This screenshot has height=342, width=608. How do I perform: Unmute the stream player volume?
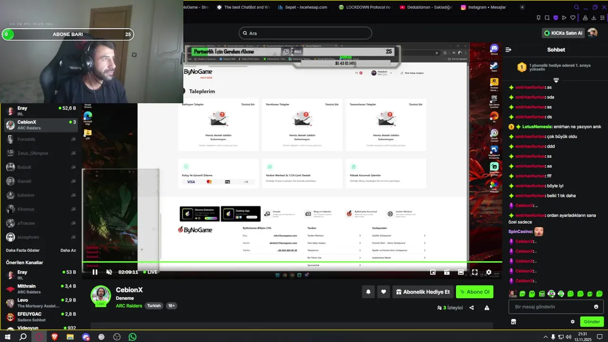click(109, 272)
